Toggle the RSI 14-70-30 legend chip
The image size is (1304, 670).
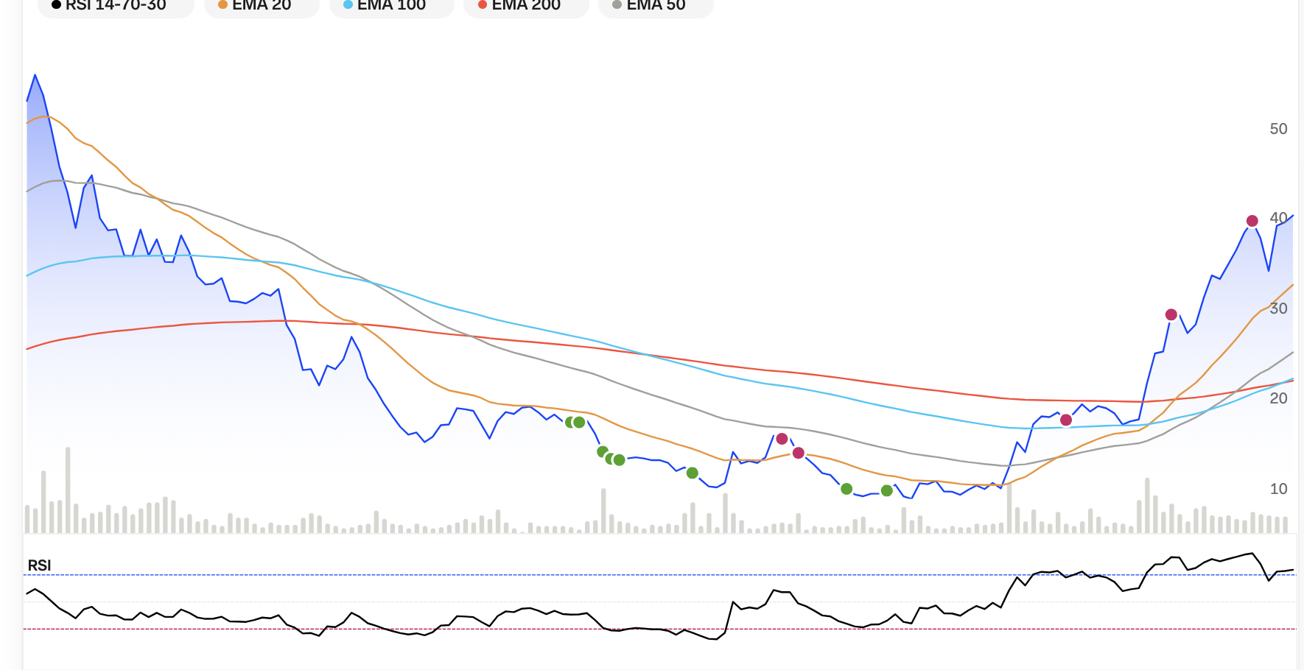tap(116, 6)
